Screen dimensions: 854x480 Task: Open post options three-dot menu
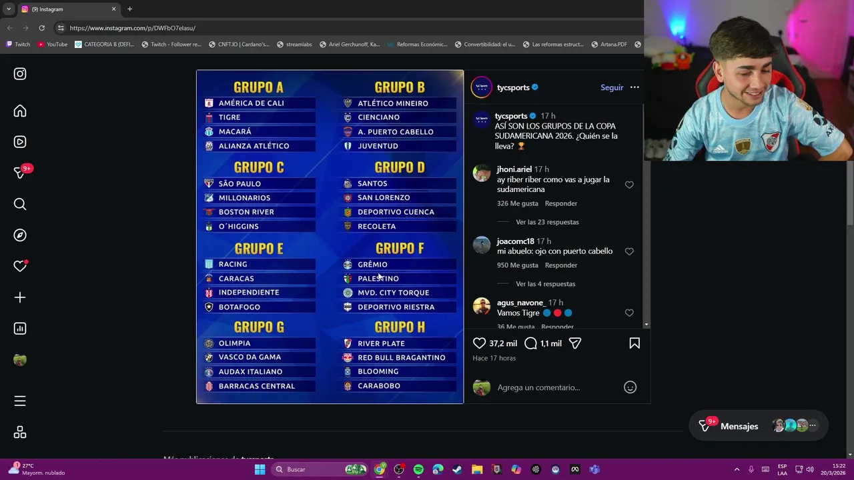[x=634, y=87]
